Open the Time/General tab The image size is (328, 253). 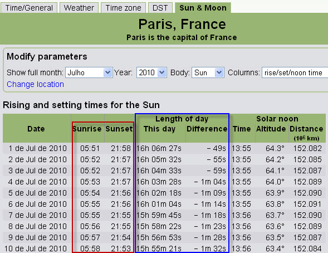tap(29, 8)
